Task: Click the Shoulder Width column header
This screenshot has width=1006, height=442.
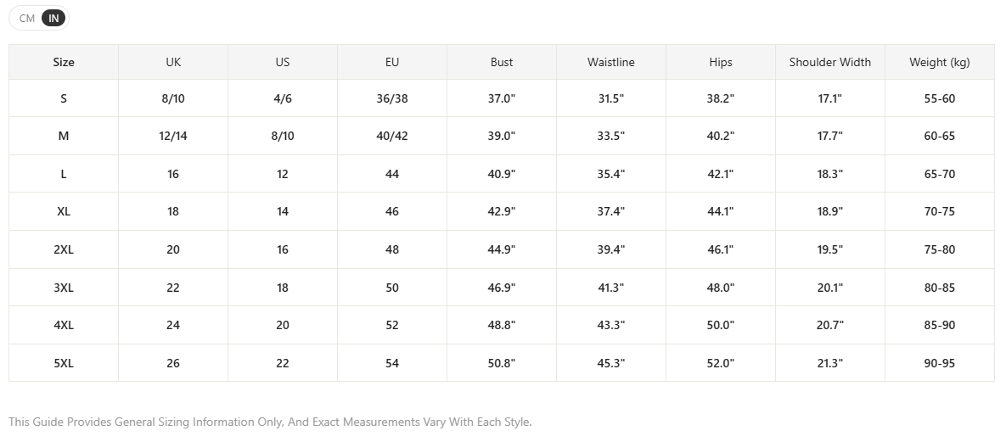Action: click(830, 62)
